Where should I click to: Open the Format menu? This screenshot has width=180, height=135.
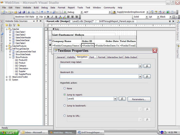[x=61, y=7]
